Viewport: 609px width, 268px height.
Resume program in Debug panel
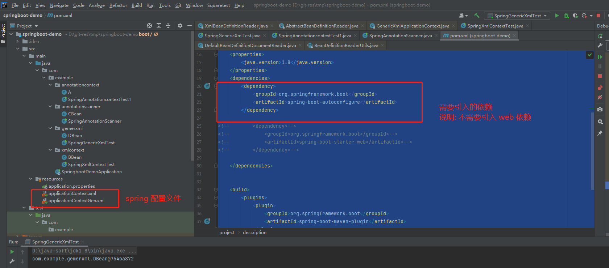(x=600, y=57)
